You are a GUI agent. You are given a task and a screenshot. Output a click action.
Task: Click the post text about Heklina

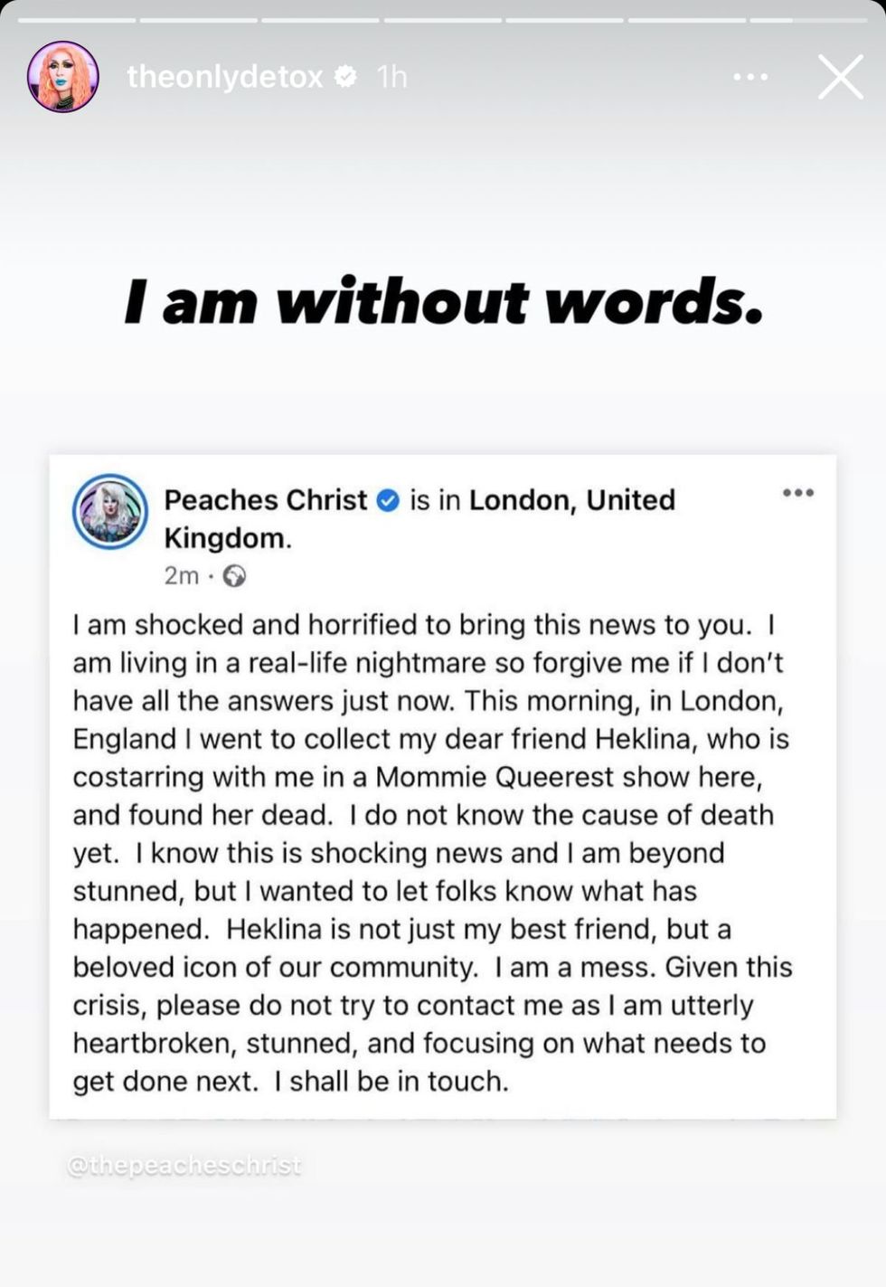click(x=432, y=853)
